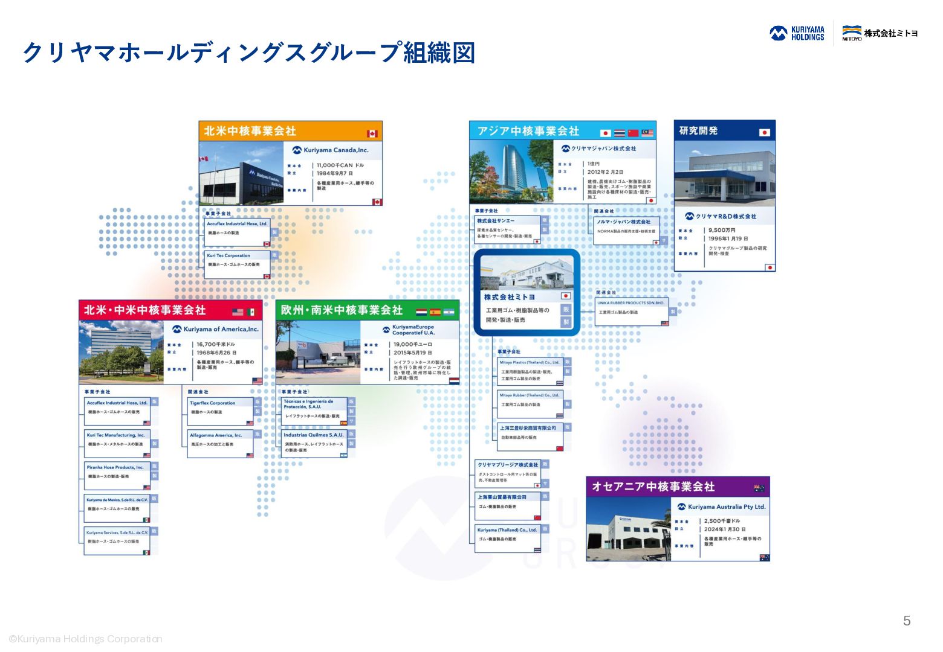Click Malaysia flag on UNIKA RUBBER PRODUCTS card
The image size is (943, 652).
point(664,323)
